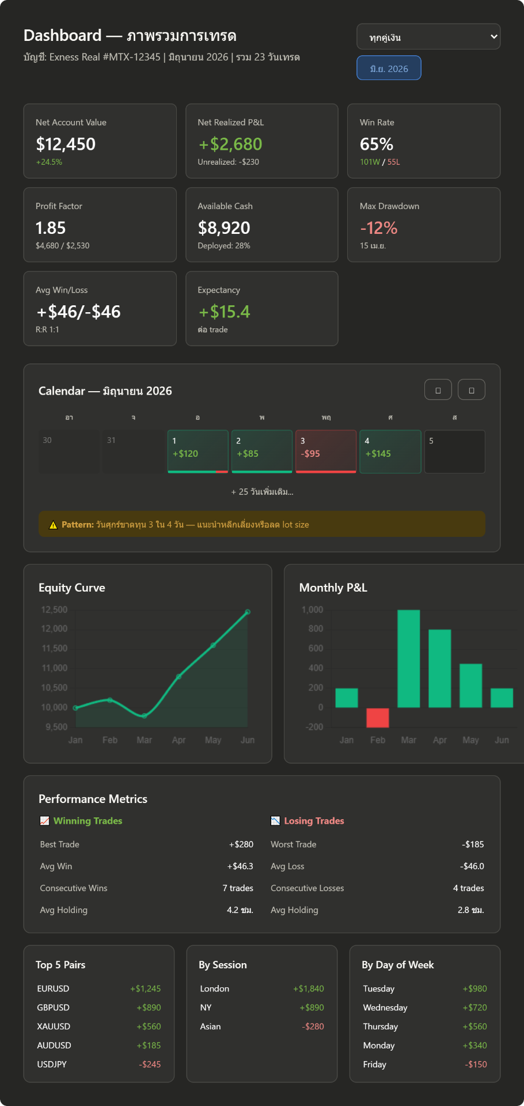Click the Apr bar in Monthly P&L
This screenshot has height=1106, width=524.
pyautogui.click(x=440, y=668)
